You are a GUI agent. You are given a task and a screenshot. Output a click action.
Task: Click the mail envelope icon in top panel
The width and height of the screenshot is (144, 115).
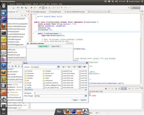[109, 1]
